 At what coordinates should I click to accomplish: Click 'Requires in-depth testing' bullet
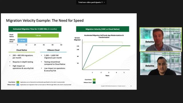tap(23, 62)
